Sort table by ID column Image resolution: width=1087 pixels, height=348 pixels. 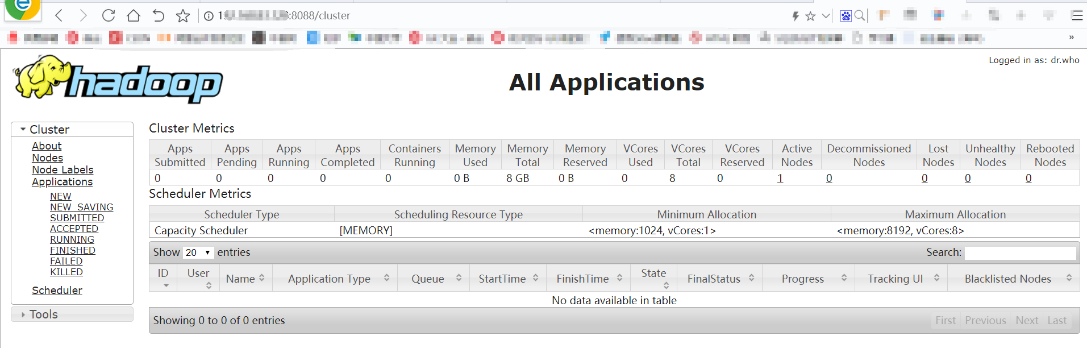click(163, 278)
